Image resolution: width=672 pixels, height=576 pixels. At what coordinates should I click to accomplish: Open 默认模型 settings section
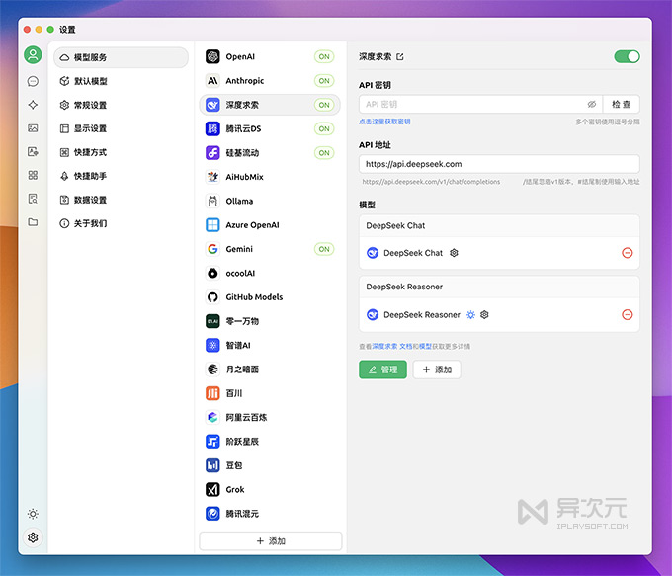click(x=121, y=81)
